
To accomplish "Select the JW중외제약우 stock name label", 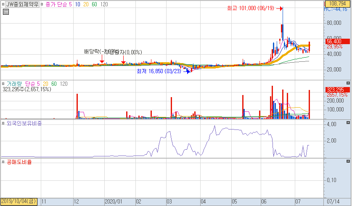I will coord(22,4).
